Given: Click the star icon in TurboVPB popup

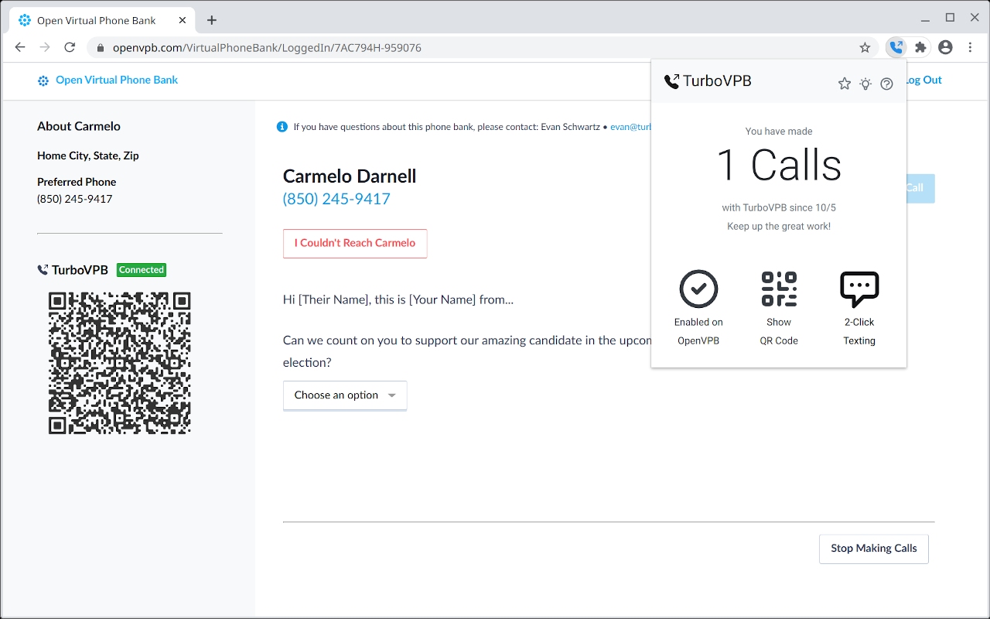Looking at the screenshot, I should [x=845, y=84].
